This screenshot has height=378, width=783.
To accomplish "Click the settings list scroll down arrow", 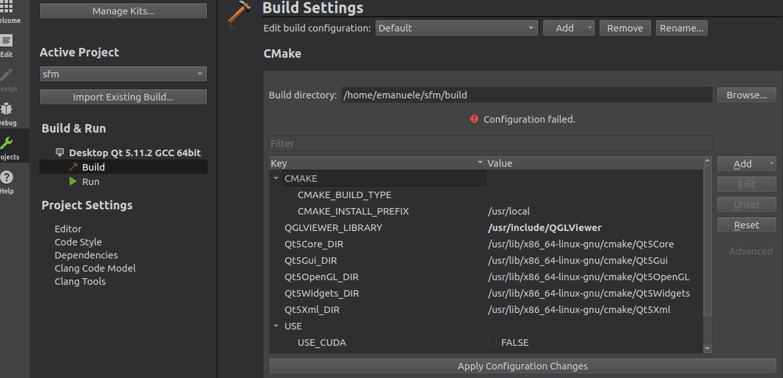I will [707, 348].
